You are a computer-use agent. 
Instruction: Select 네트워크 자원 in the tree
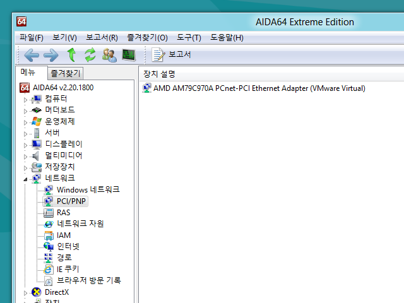coord(80,224)
